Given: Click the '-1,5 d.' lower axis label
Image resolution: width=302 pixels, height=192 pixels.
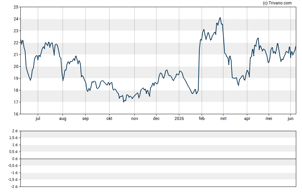Looking at the screenshot, I should coord(13,180).
